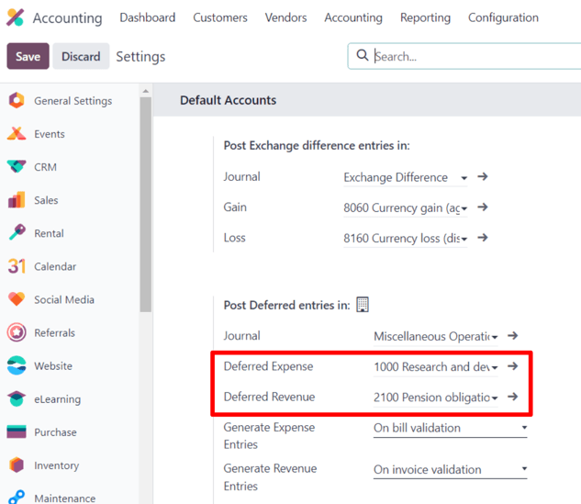Click into the Search settings field
The height and width of the screenshot is (504, 581).
473,56
